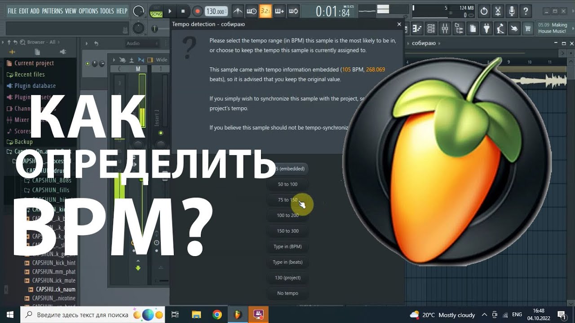Click the touch controller hand icon
The height and width of the screenshot is (323, 575).
coord(514,29)
